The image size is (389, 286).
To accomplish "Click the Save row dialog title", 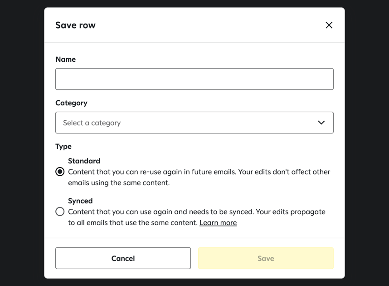I will [75, 25].
